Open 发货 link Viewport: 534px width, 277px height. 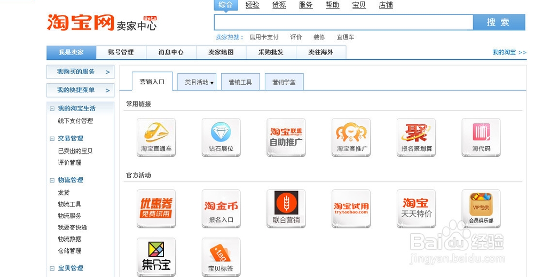coord(64,192)
